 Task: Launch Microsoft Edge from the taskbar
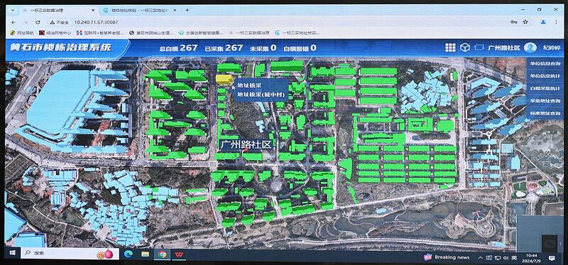coord(128,254)
